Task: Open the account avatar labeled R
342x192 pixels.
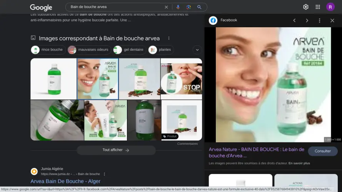Action: [330, 7]
